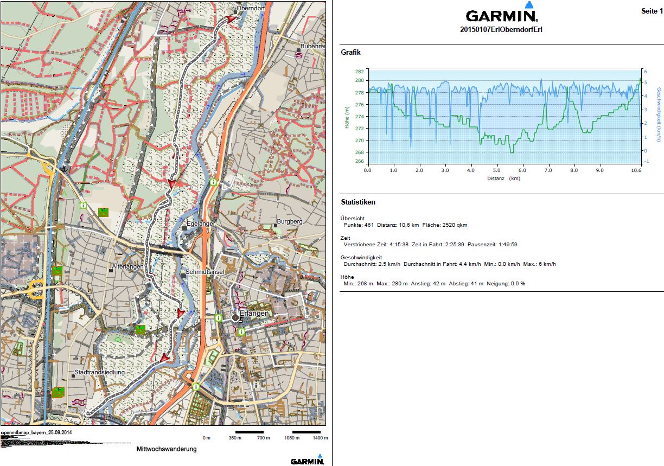Click the green info icon northeast of Egelanger

pyautogui.click(x=214, y=182)
